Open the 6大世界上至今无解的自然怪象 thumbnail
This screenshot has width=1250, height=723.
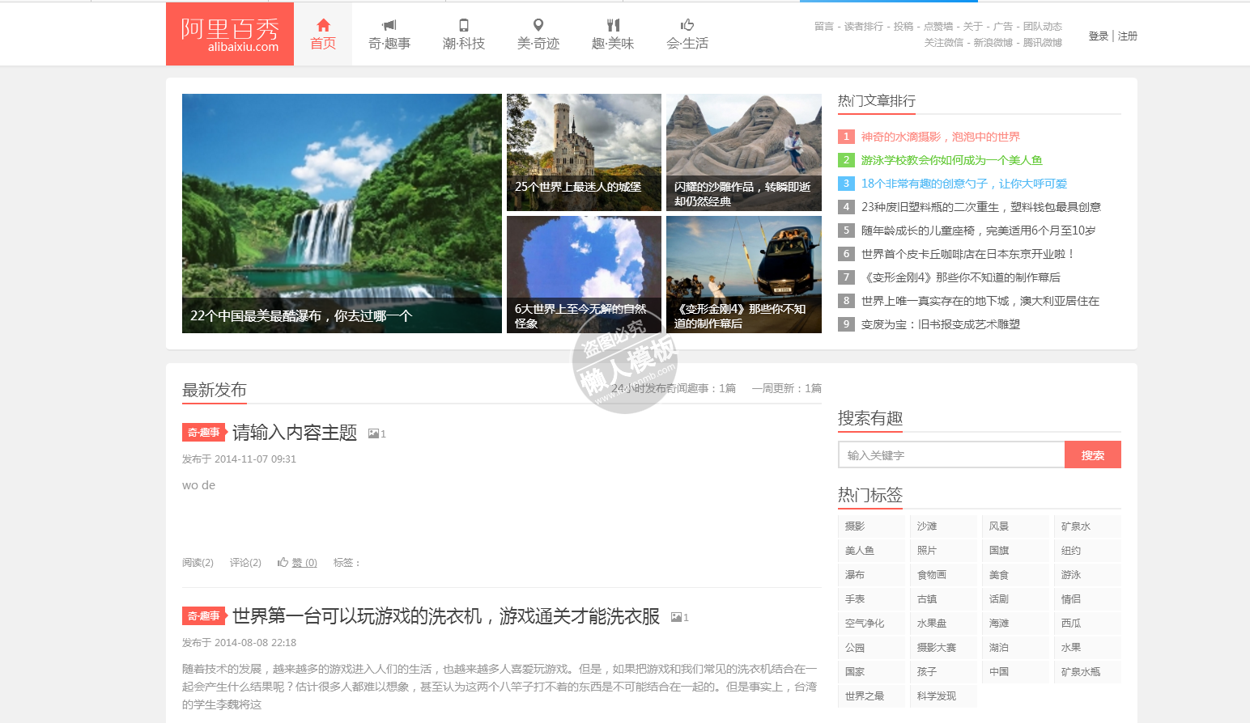pyautogui.click(x=584, y=275)
